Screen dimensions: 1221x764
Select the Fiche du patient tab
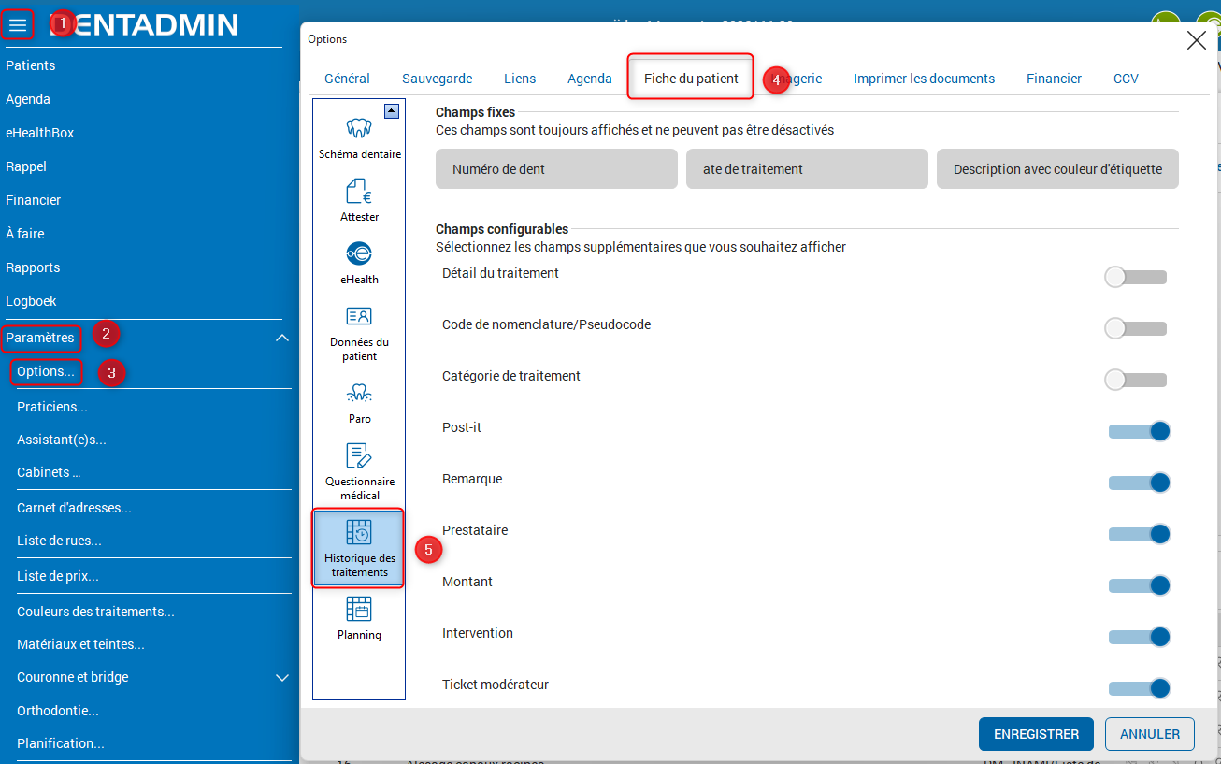tap(691, 79)
